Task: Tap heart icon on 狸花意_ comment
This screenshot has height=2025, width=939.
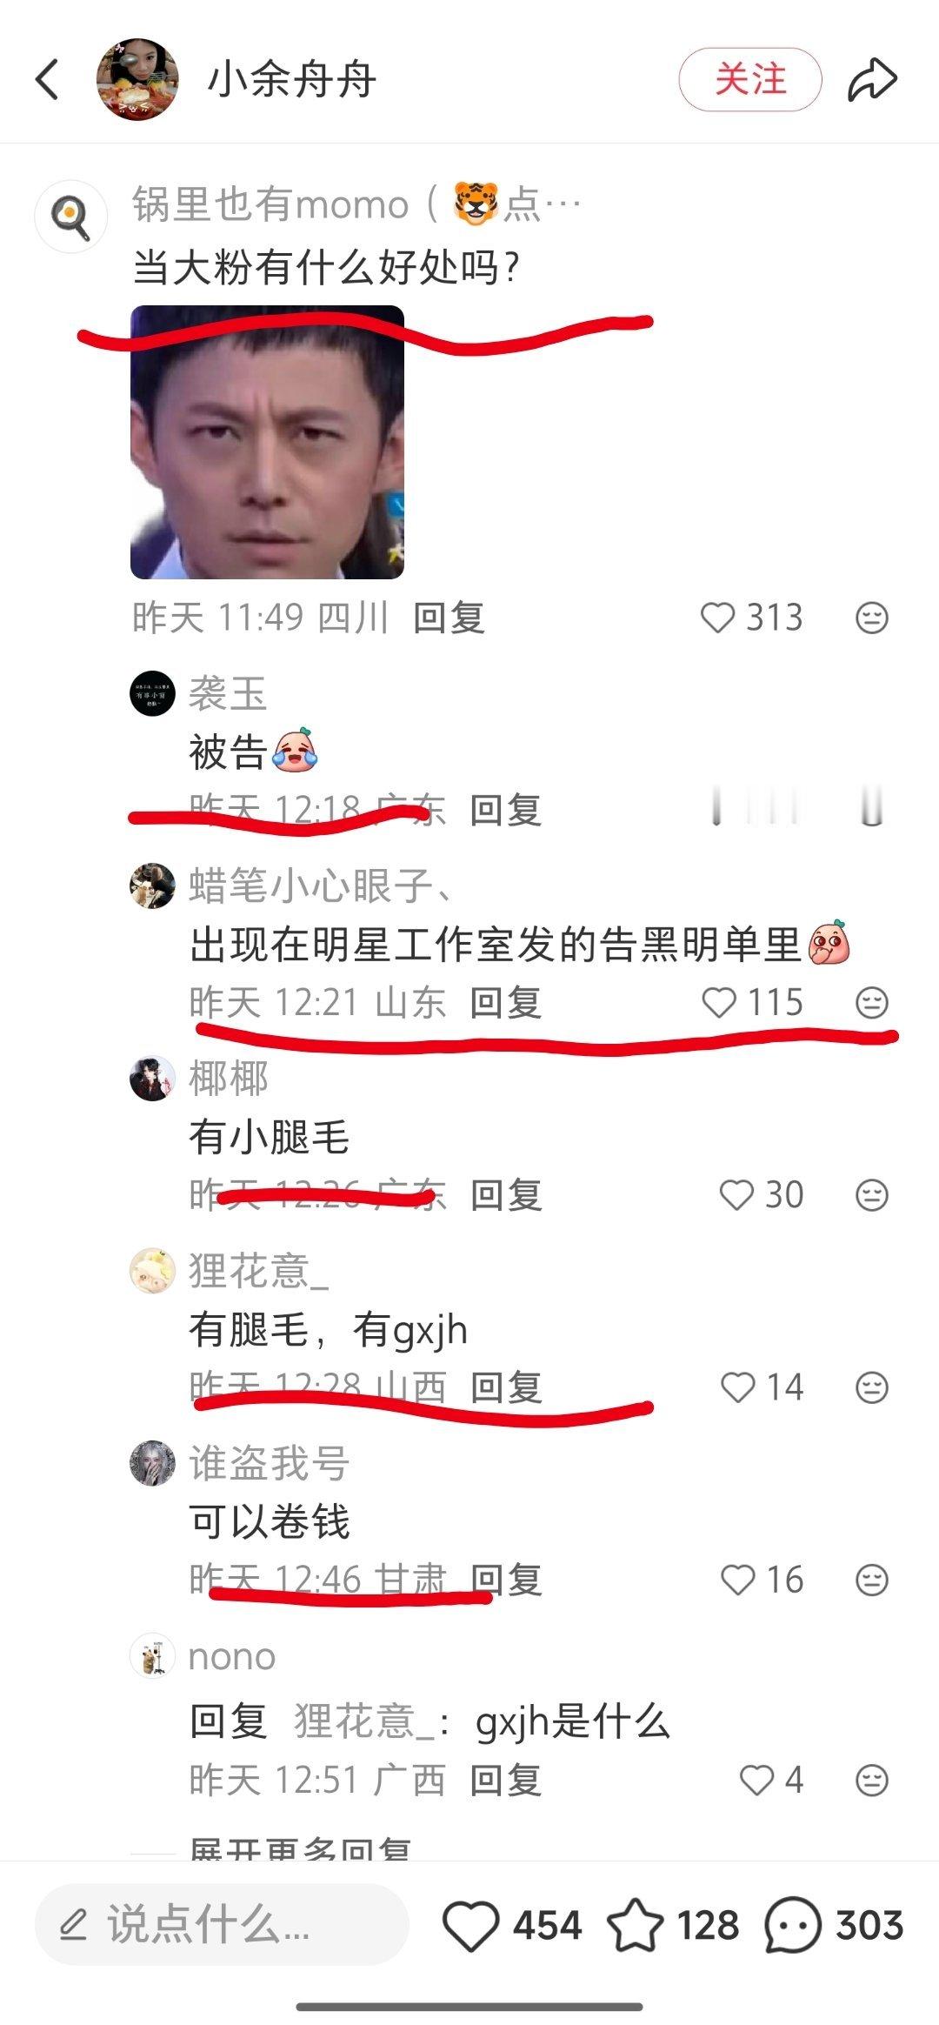Action: (x=738, y=1387)
